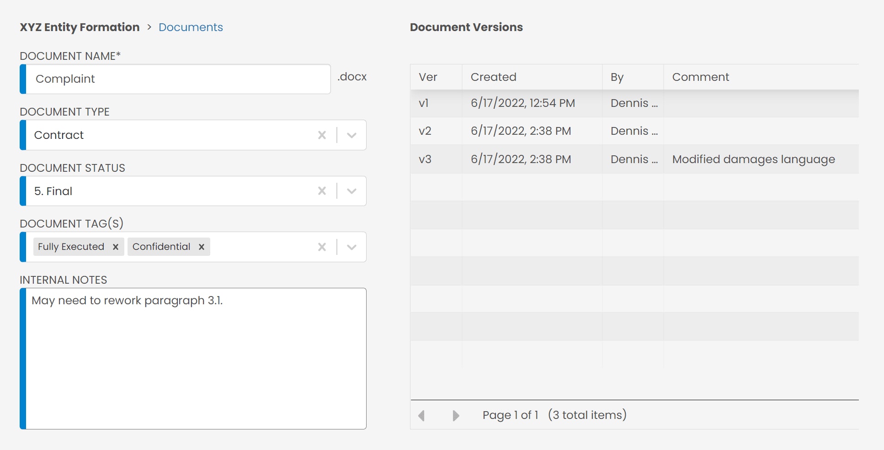This screenshot has height=450, width=884.
Task: Open the Documents breadcrumb link
Action: tap(191, 27)
